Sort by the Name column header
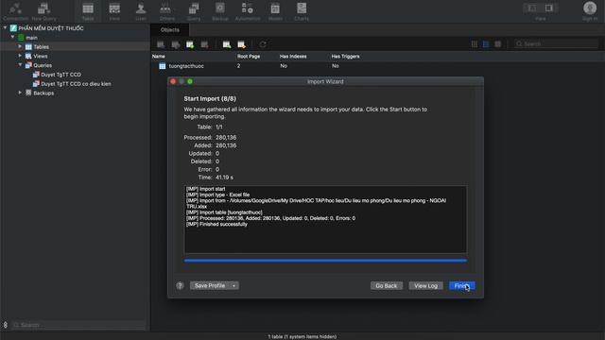The width and height of the screenshot is (605, 340). (158, 57)
